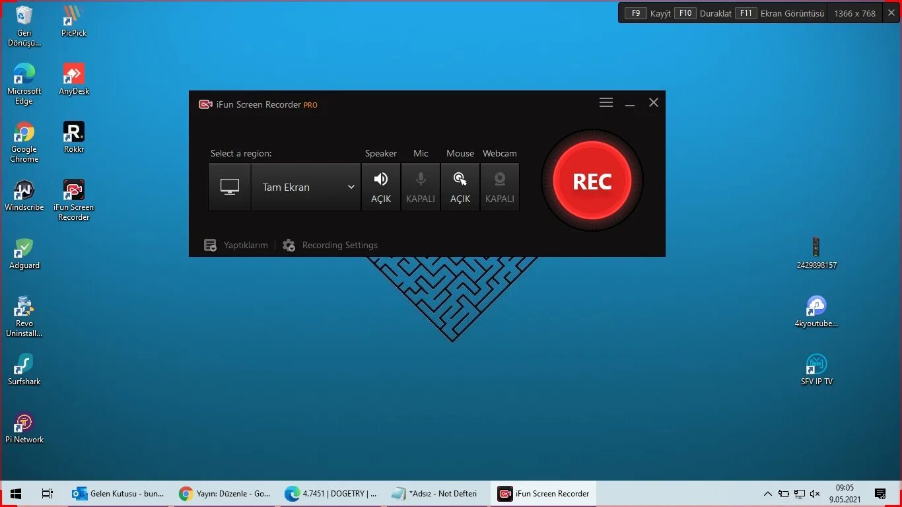Select the PicPick desktop icon

[x=74, y=22]
